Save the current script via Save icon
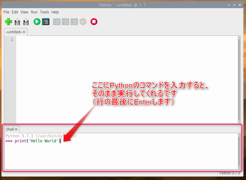The width and height of the screenshot is (246, 180). [26, 22]
